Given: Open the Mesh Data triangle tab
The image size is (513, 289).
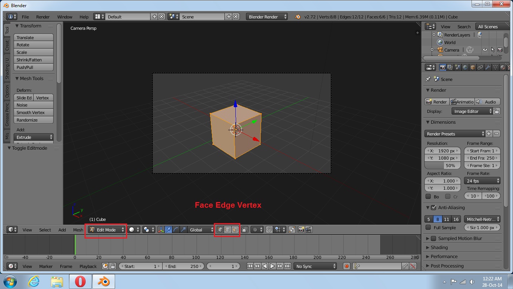Looking at the screenshot, I should coord(495,67).
